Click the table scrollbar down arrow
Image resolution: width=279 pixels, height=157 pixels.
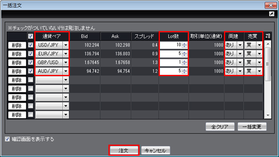point(268,116)
